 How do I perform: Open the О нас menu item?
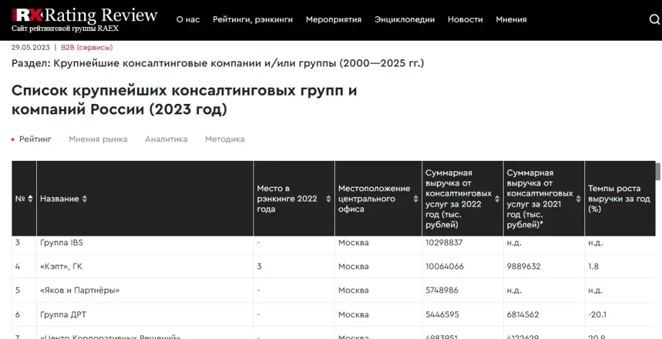pos(188,19)
